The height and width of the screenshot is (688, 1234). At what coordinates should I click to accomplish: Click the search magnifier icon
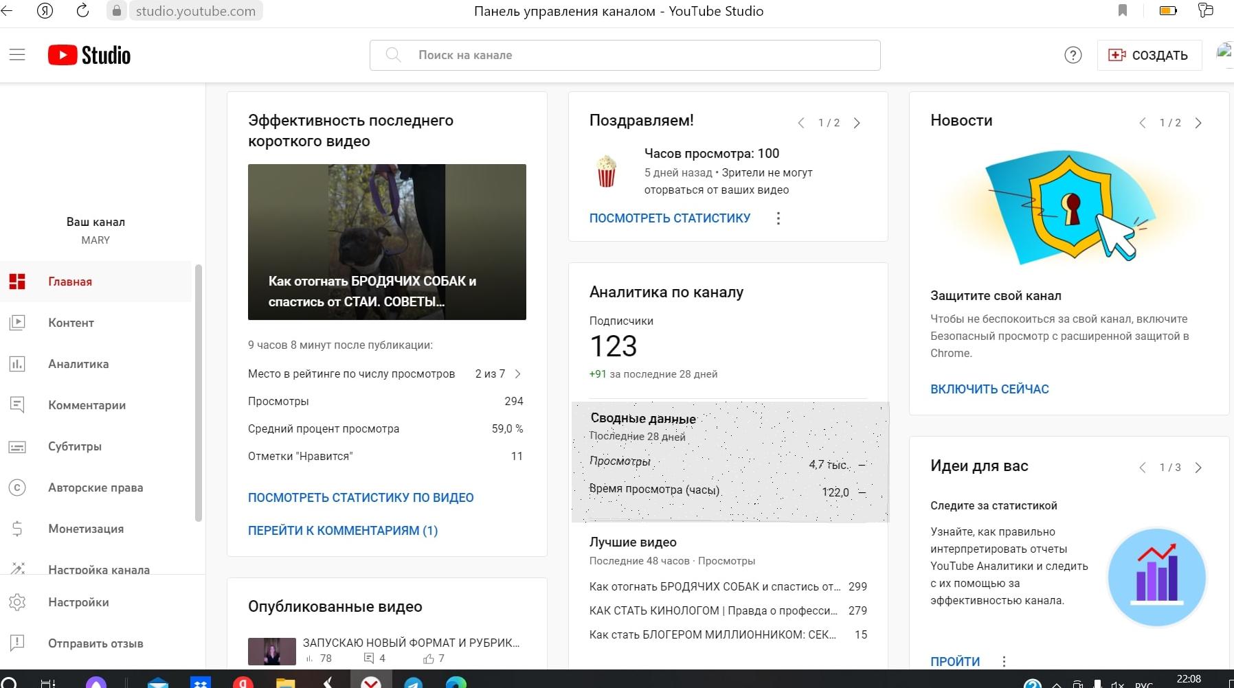tap(393, 55)
